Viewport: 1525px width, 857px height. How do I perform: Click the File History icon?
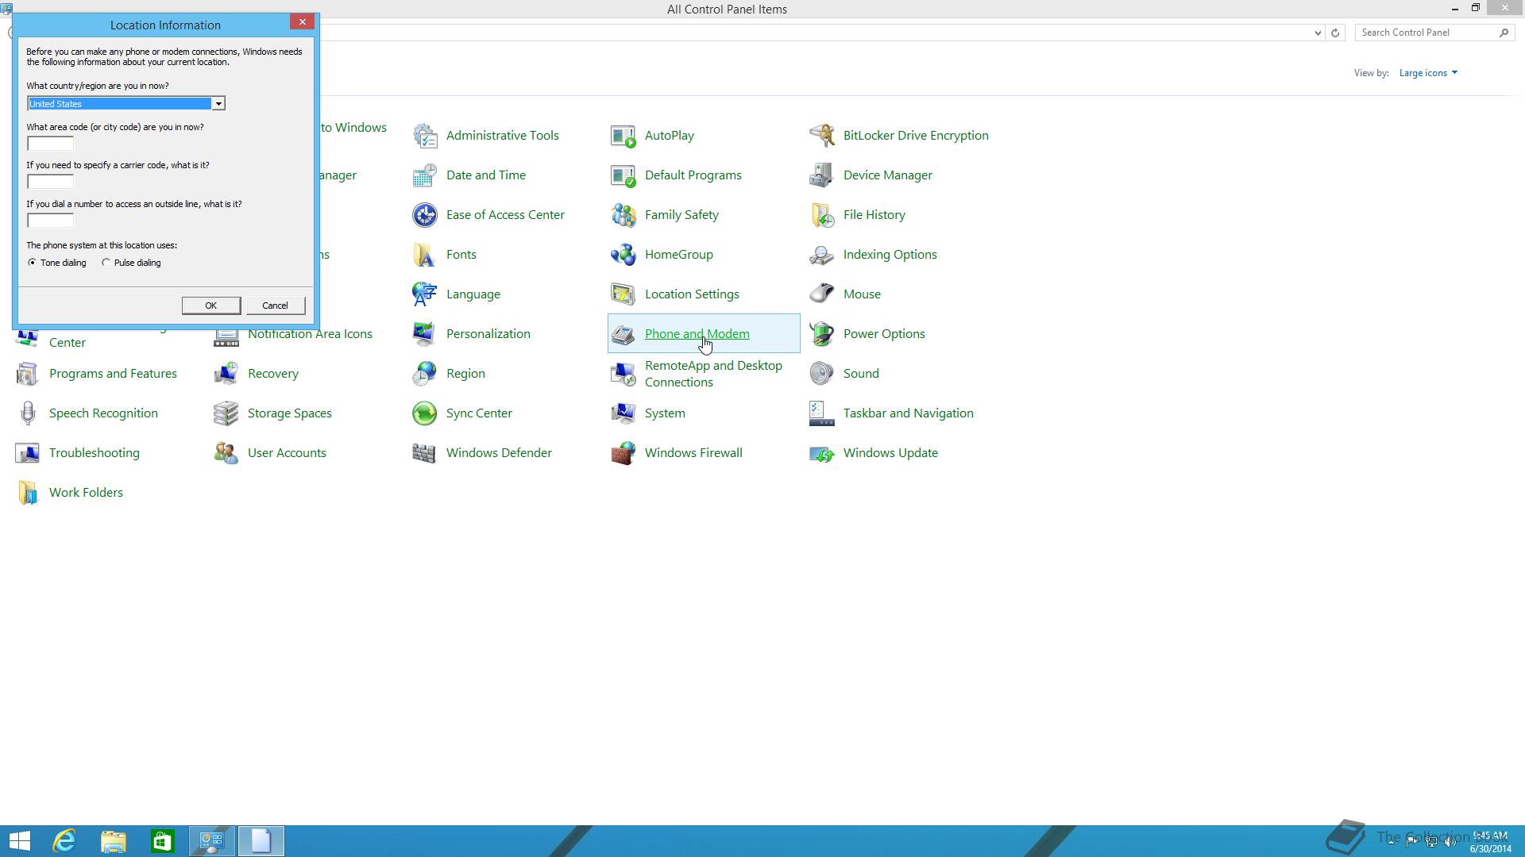tap(822, 215)
